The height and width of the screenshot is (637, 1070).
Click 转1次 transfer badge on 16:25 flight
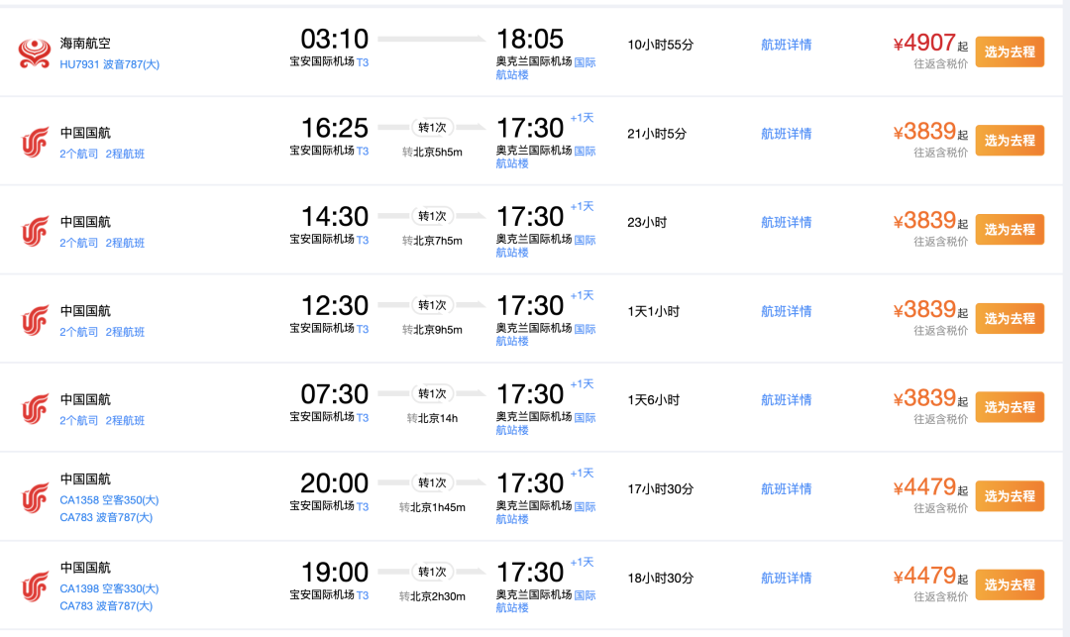[x=432, y=128]
